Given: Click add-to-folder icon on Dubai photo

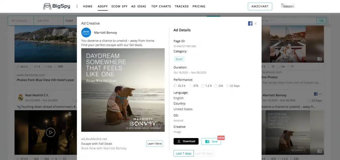Looking at the screenshot, I should coord(319,59).
